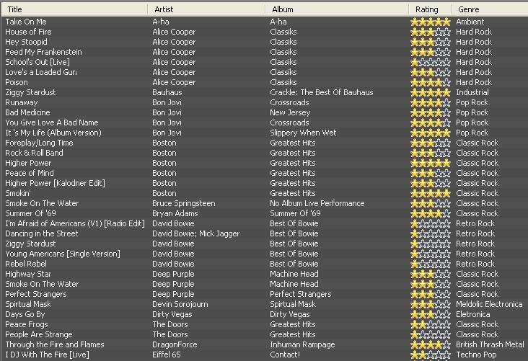Select the song Highway Star
Screen dimensions: 528x361
coord(28,275)
